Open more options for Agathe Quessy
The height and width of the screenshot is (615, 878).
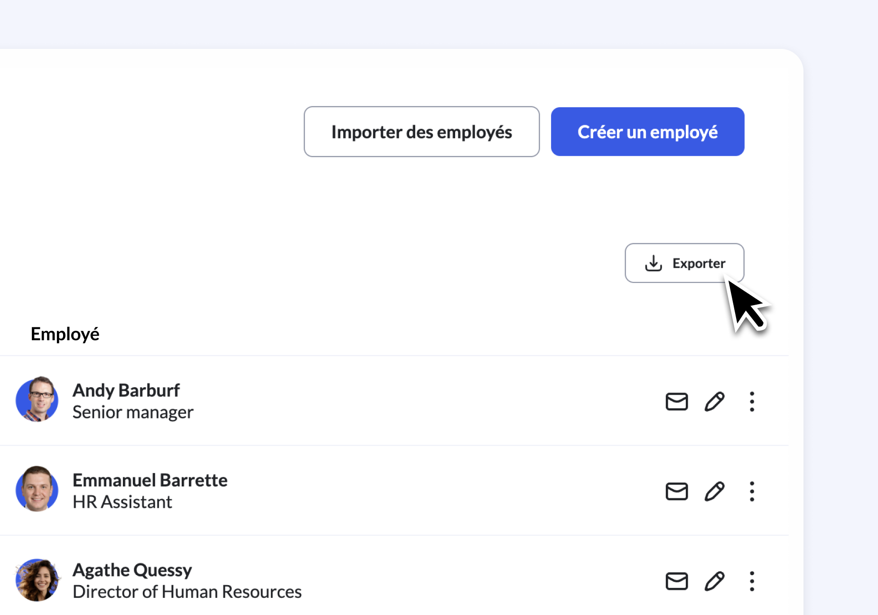[752, 581]
